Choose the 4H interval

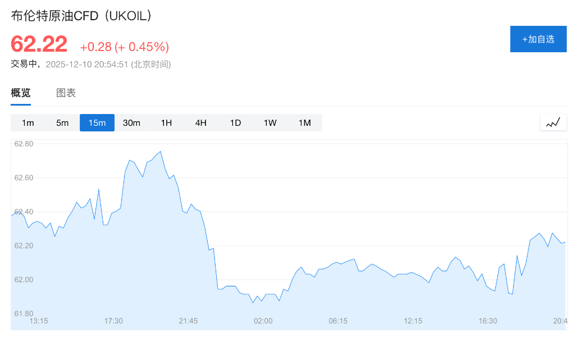pos(201,123)
